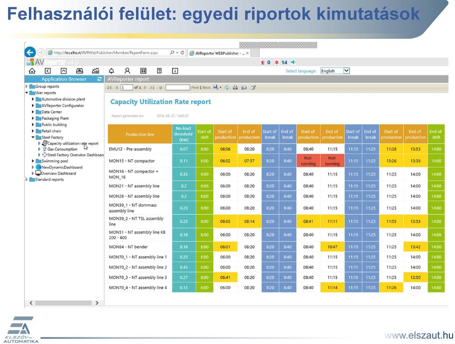Open the Select language dropdown

tap(335, 71)
